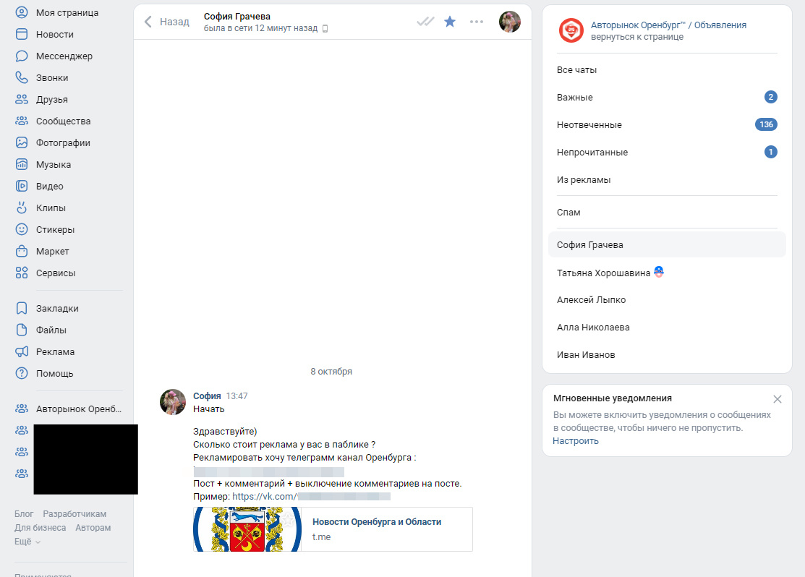Open the Реклама megaphone icon

tap(22, 351)
